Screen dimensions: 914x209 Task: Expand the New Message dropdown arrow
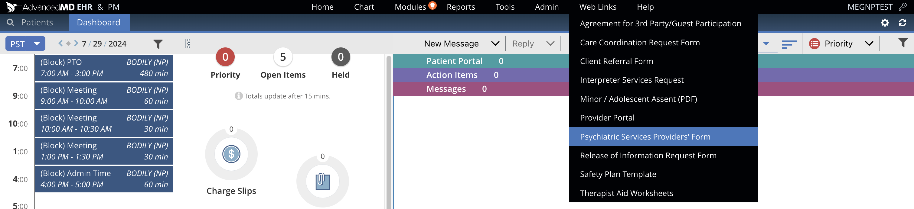point(495,43)
